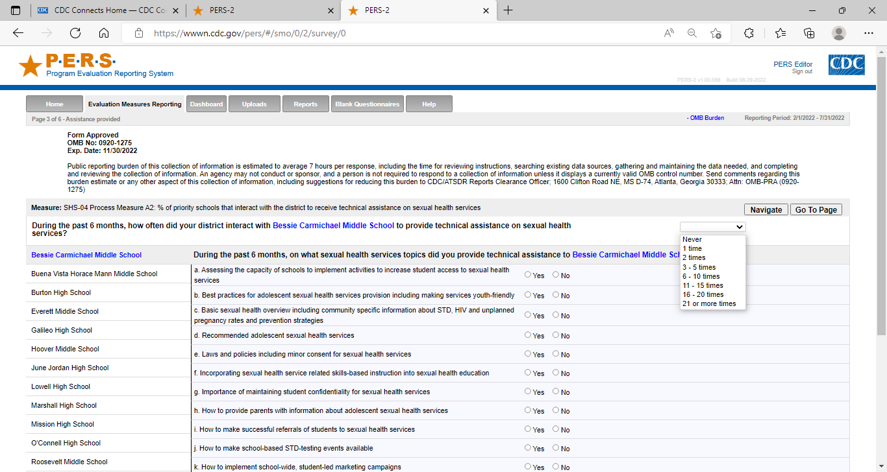Open browser Extensions puzzle icon

coord(749,33)
